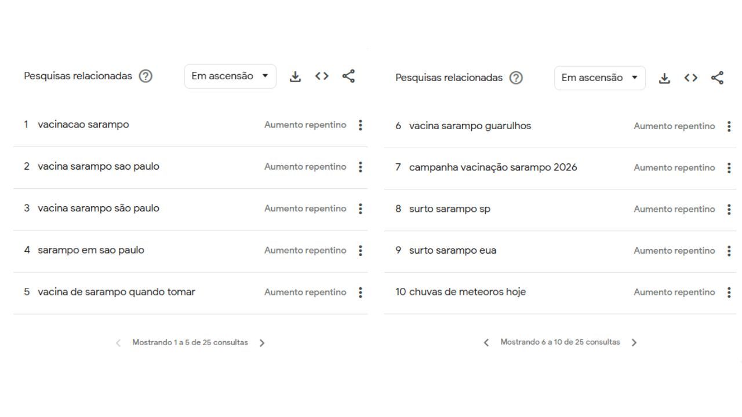
Task: Go to previous page in right list
Action: pos(486,342)
